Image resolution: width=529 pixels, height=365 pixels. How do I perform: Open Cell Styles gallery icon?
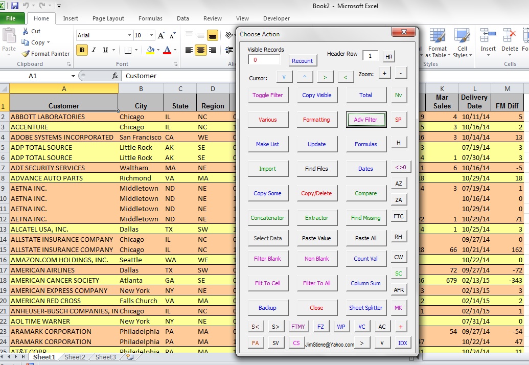[x=462, y=36]
